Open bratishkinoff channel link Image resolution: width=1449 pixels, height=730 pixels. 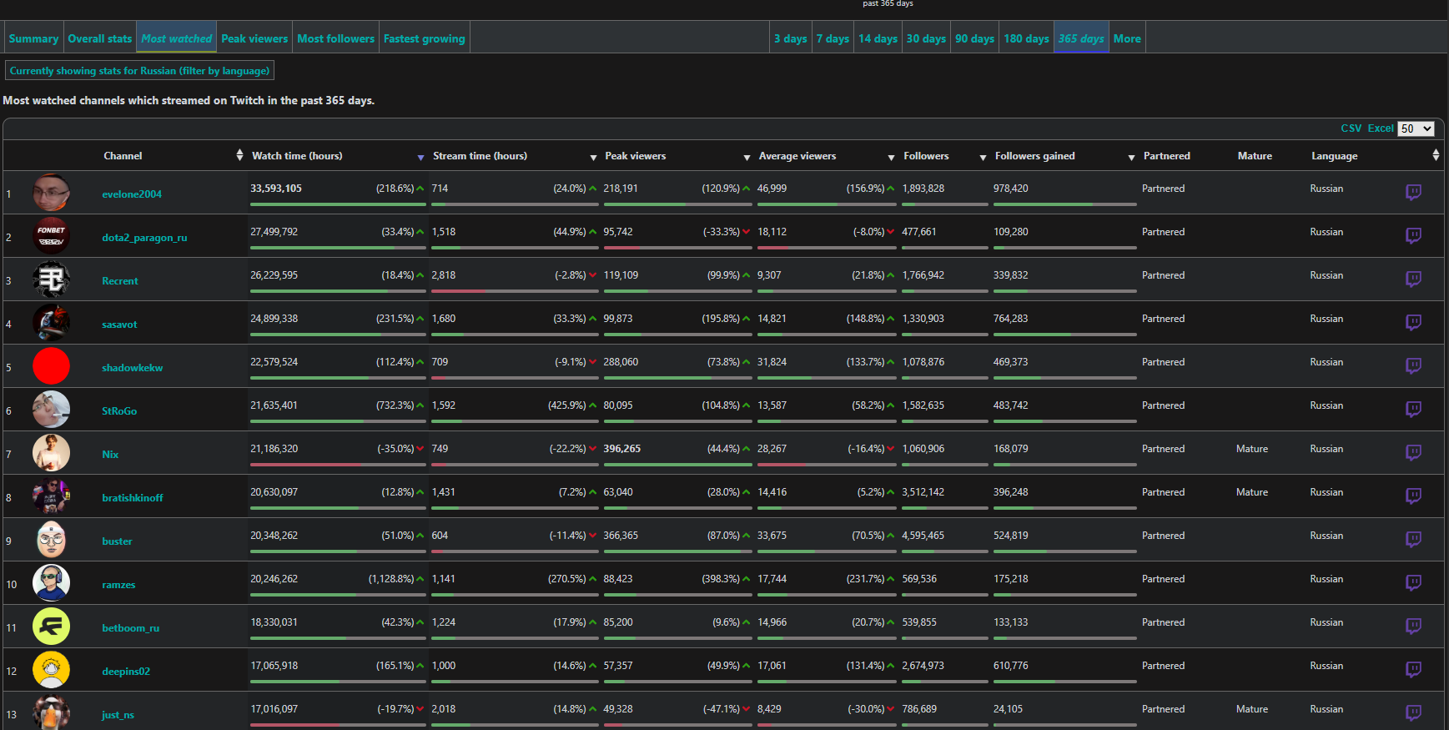pyautogui.click(x=133, y=498)
